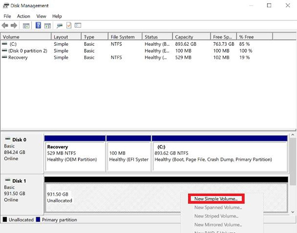Viewport: 297px width, 233px height.
Task: Click the drive icon next to (C:) row
Action: pyautogui.click(x=4, y=44)
